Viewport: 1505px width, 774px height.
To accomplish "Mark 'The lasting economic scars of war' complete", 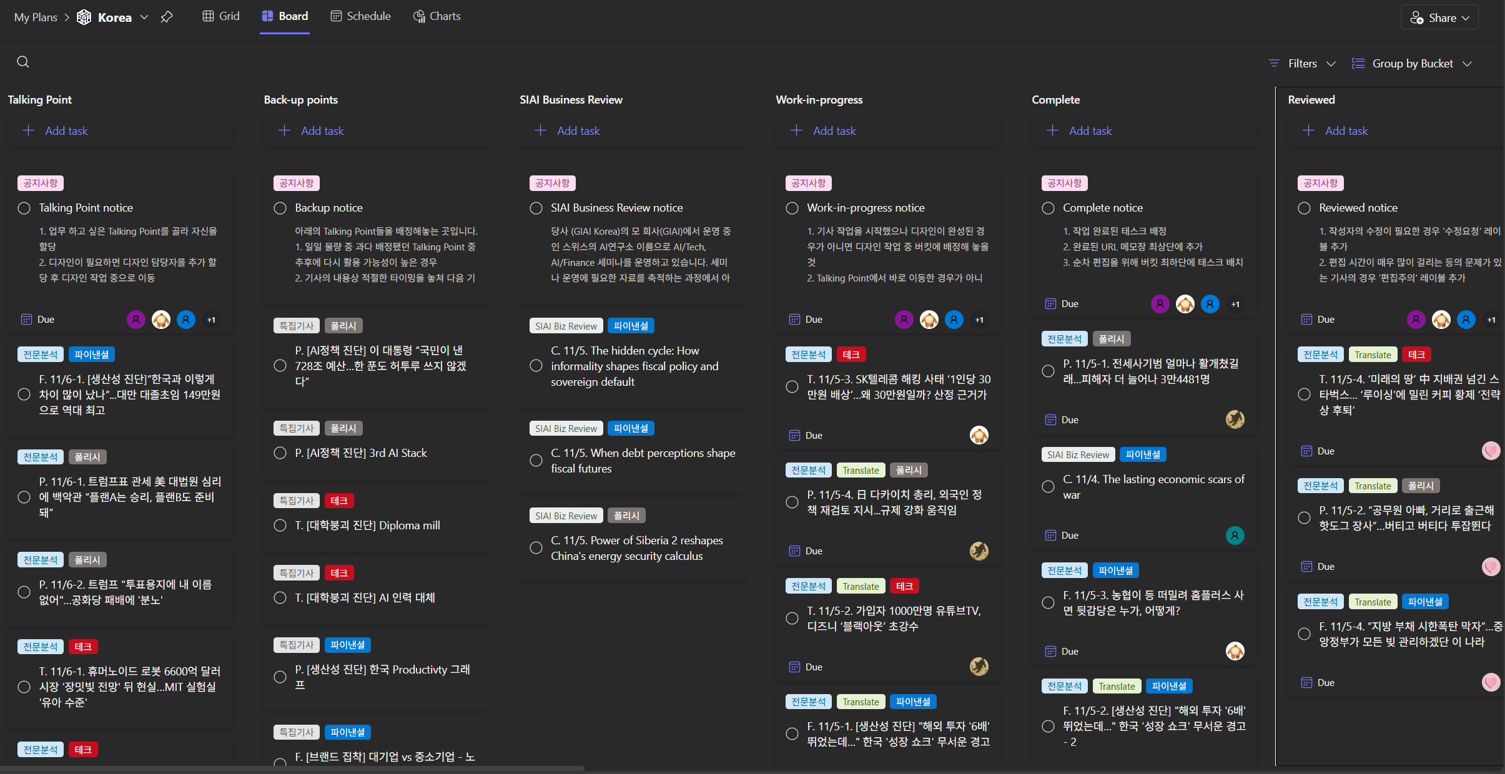I will tap(1048, 487).
